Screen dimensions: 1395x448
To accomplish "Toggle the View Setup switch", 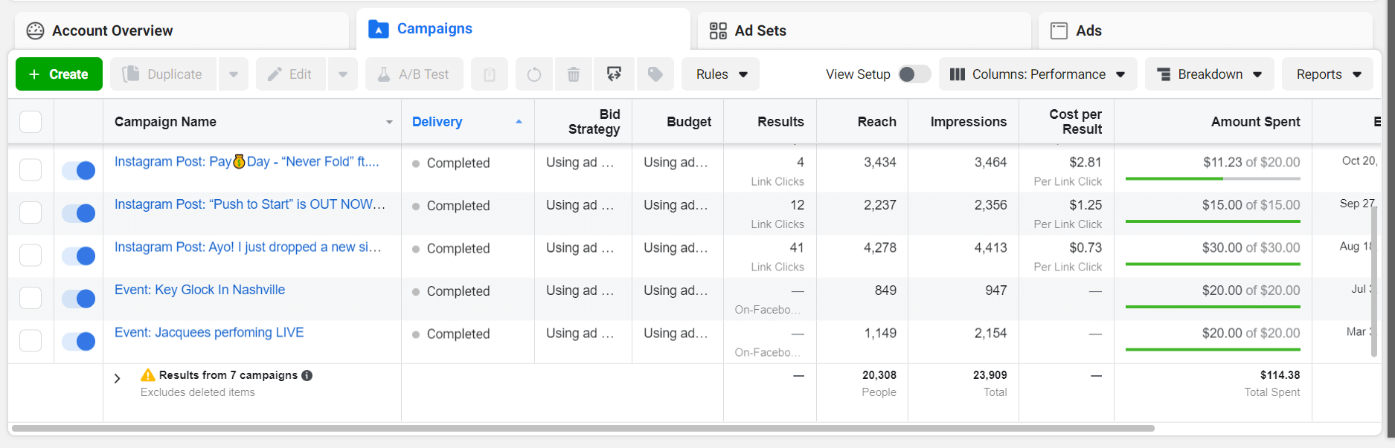I will click(x=914, y=74).
